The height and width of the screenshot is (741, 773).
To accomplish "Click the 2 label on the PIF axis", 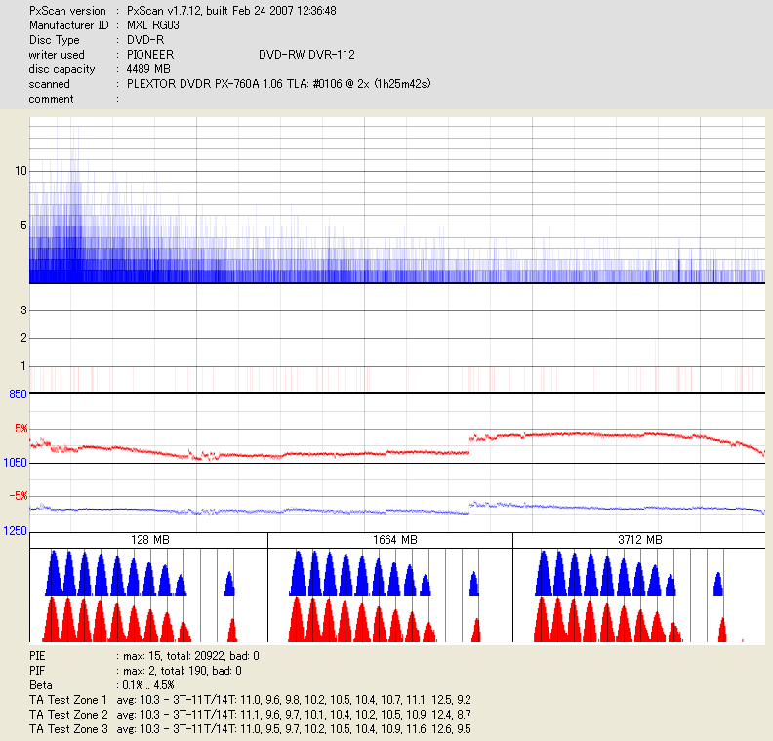I will (x=23, y=338).
